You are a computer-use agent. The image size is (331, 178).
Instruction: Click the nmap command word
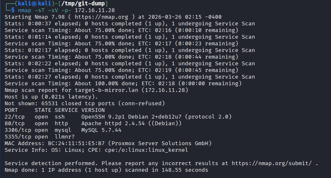click(25, 10)
